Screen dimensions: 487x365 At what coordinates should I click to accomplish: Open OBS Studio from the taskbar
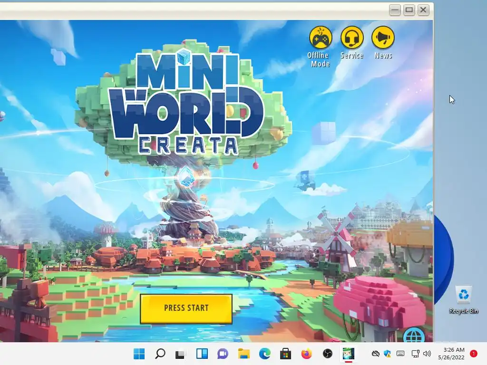click(x=327, y=354)
